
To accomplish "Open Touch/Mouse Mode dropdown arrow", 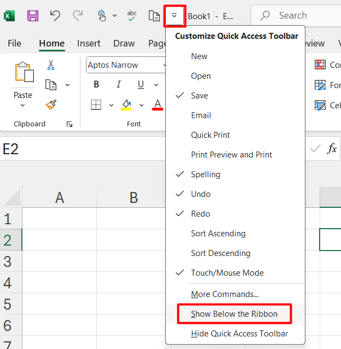I will (x=114, y=16).
